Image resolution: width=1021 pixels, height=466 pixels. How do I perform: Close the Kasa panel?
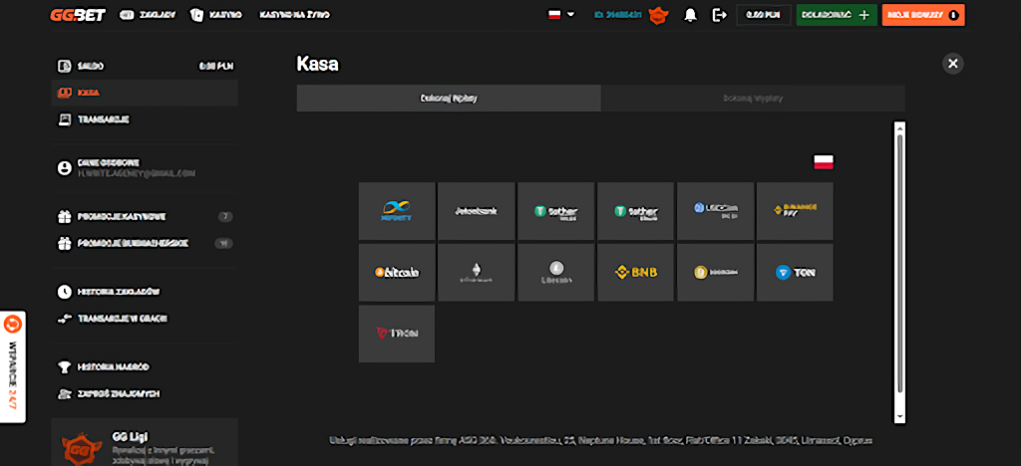click(x=953, y=64)
